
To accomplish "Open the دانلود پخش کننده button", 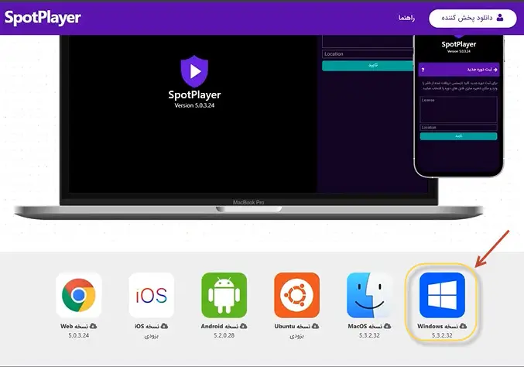I will click(x=473, y=18).
